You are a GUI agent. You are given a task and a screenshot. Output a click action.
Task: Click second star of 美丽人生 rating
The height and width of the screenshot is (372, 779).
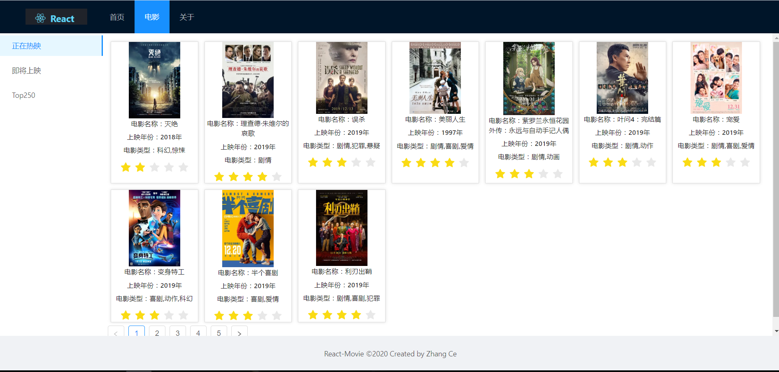[x=421, y=163]
